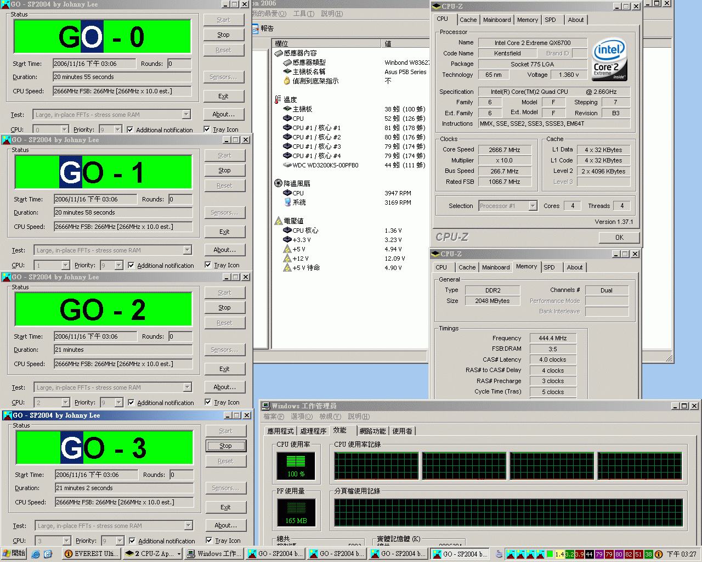Click the CPU #1 / 核心 #2 icon

point(287,137)
